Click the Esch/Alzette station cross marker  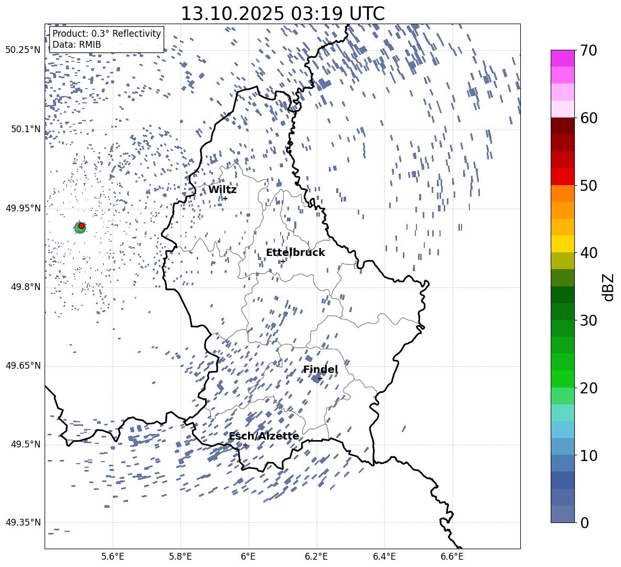pos(245,445)
